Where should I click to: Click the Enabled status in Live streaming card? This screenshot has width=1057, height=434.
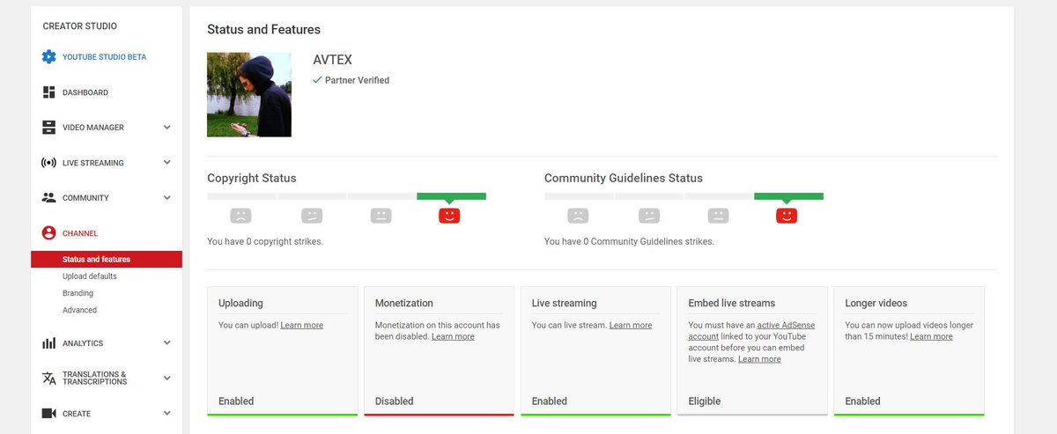pyautogui.click(x=550, y=401)
